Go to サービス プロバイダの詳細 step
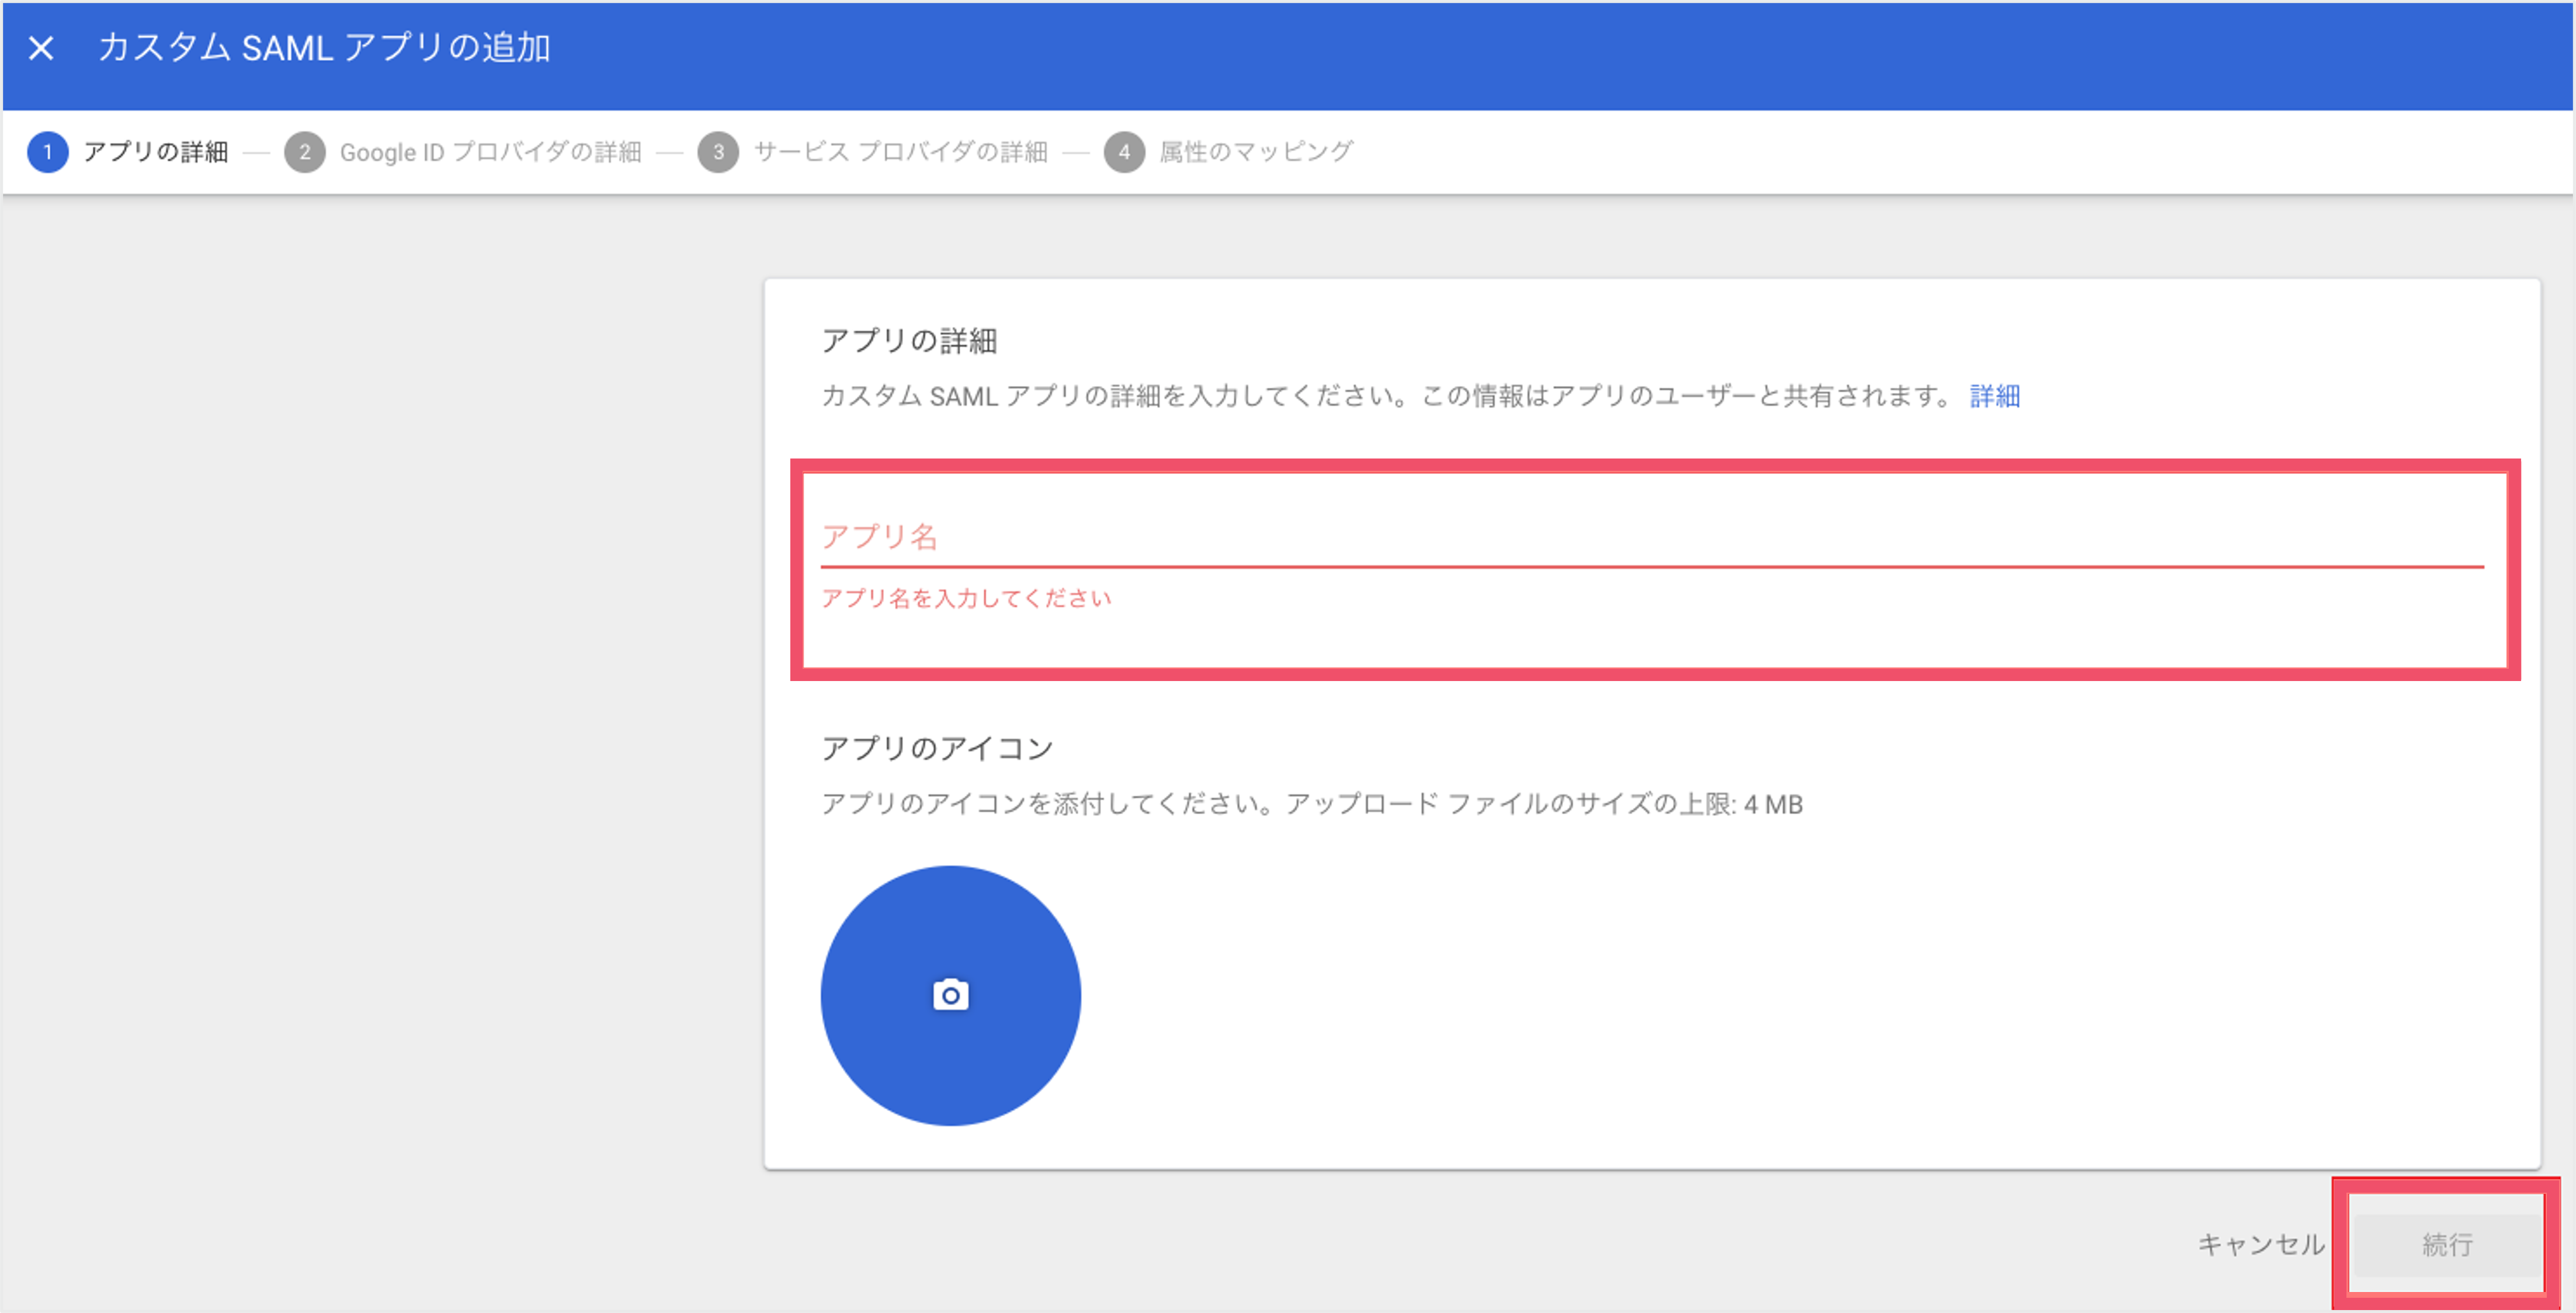 pos(901,152)
